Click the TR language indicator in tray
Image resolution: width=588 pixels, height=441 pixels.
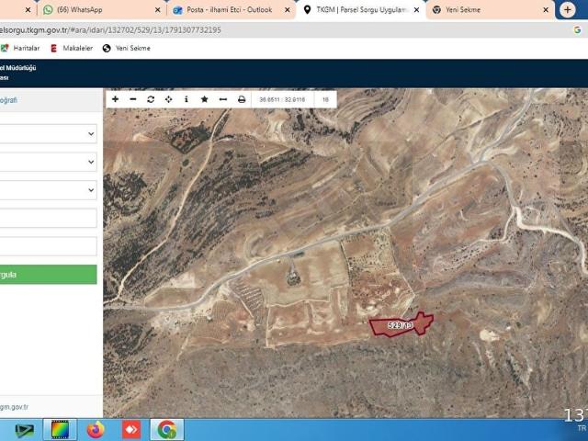(x=582, y=428)
